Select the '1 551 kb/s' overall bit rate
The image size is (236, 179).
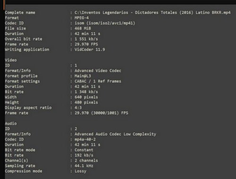coord(86,39)
